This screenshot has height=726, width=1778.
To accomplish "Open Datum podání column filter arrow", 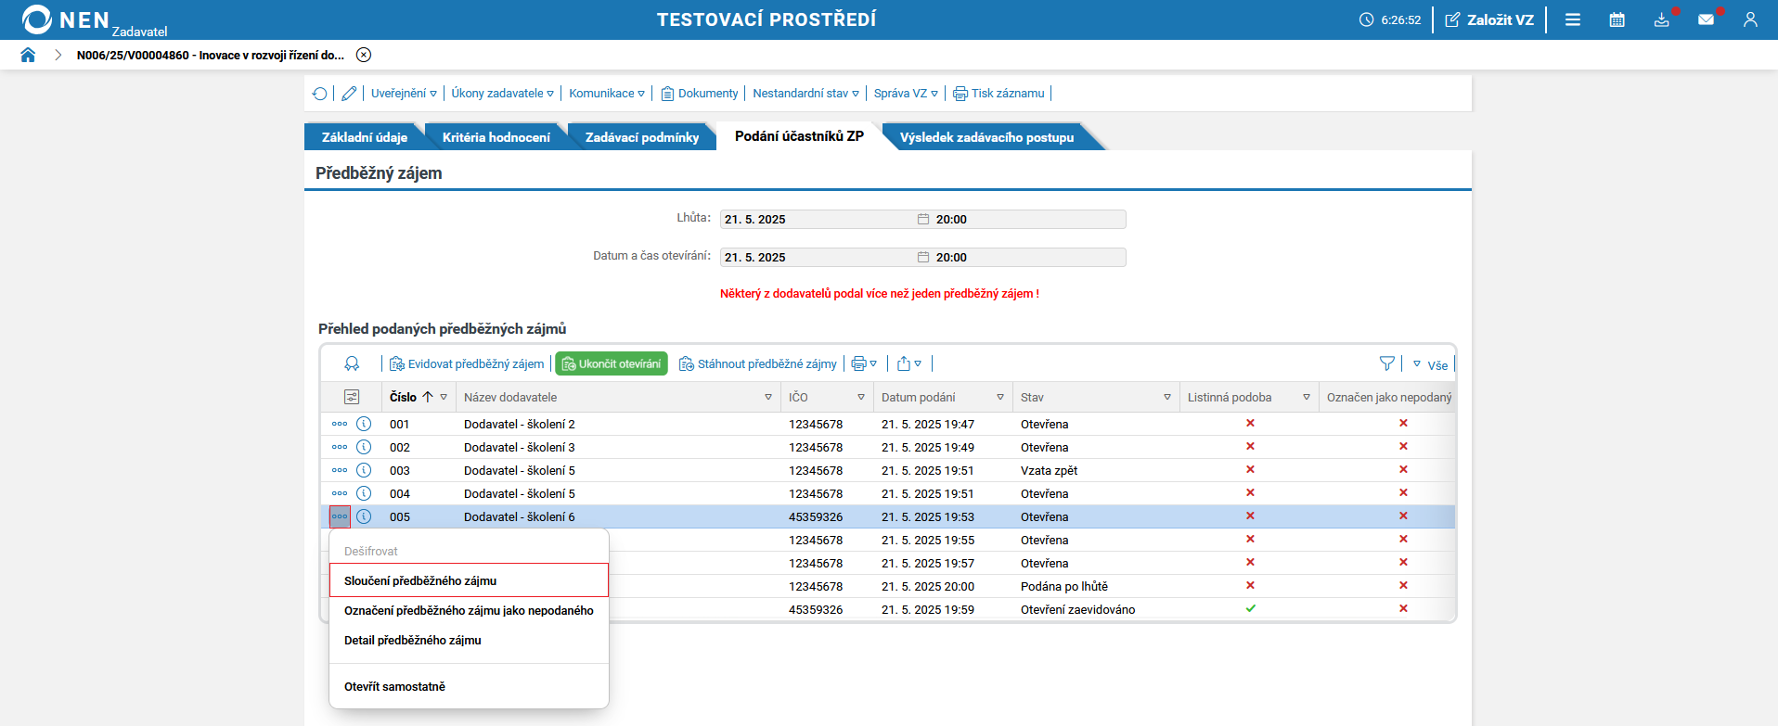I will point(1000,397).
